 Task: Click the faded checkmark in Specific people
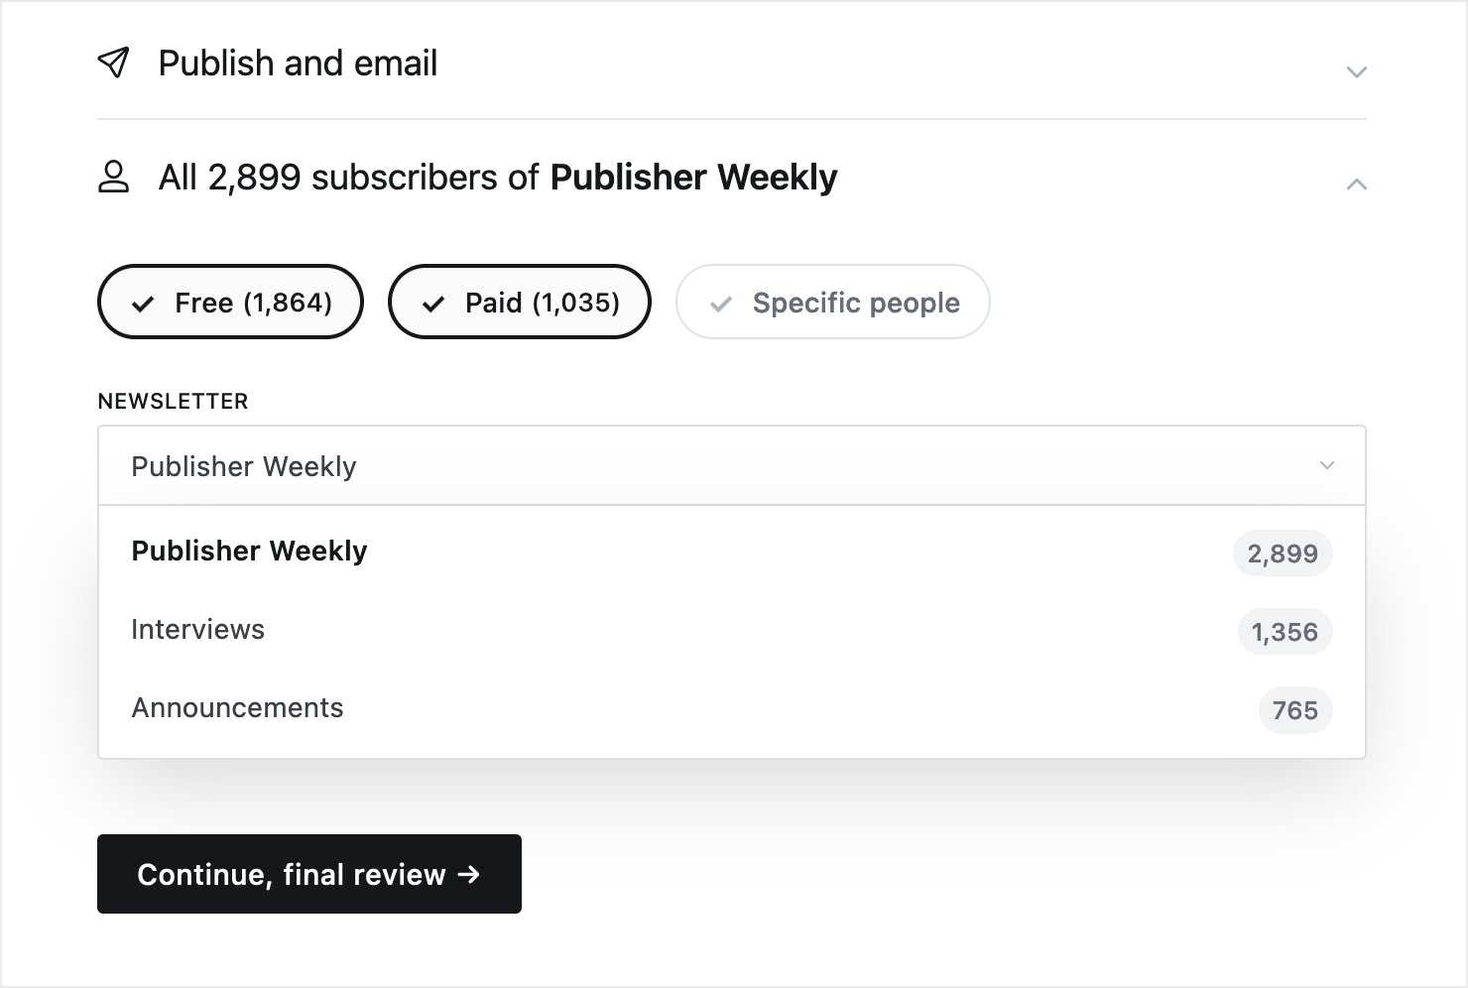(x=721, y=304)
